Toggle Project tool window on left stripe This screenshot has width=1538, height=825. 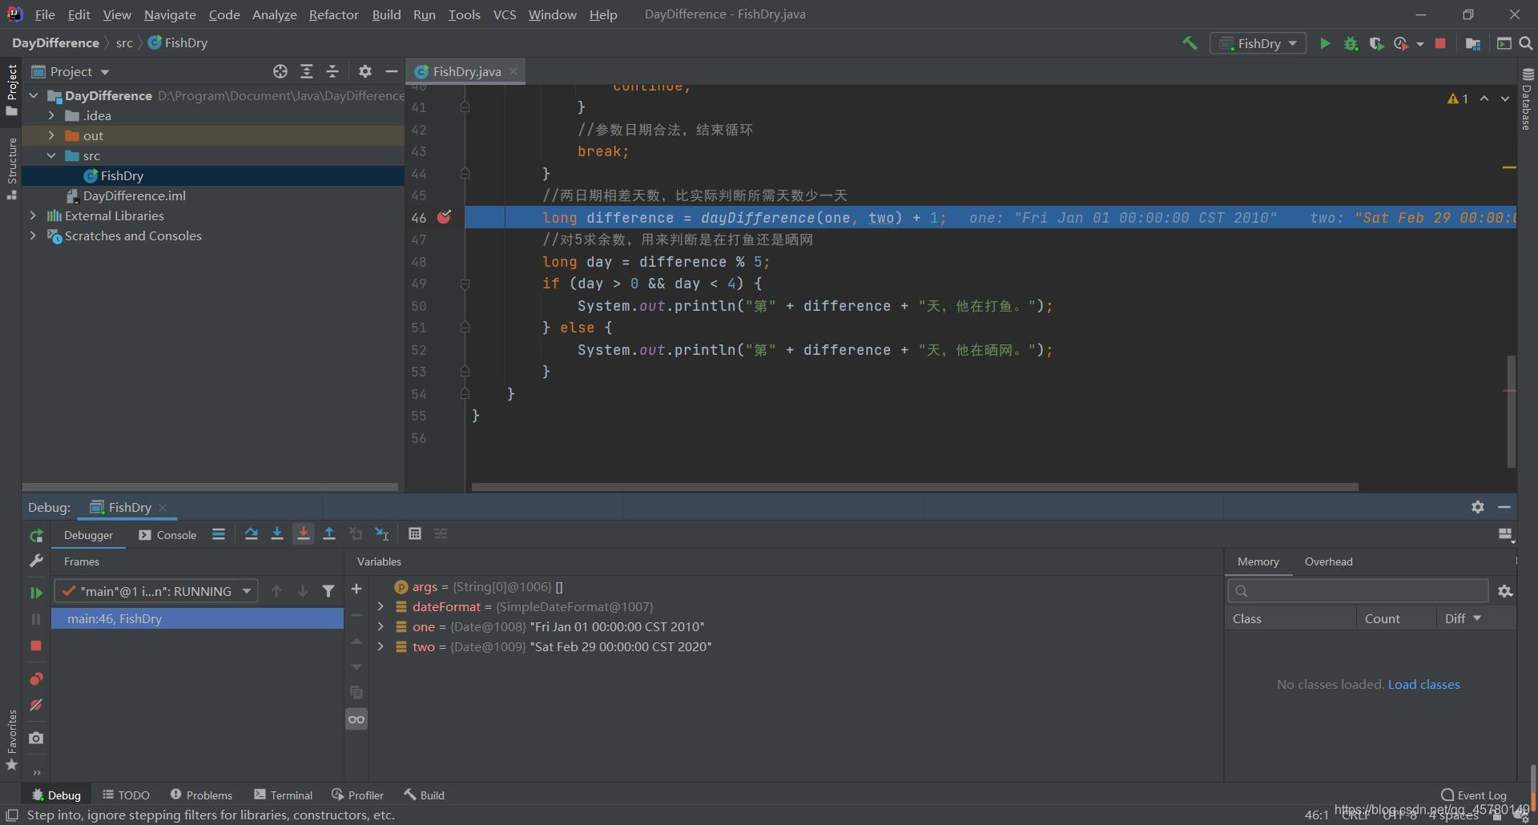pyautogui.click(x=11, y=90)
